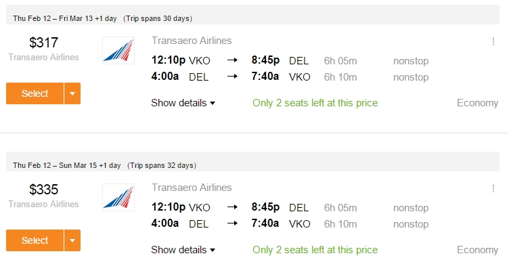Click Thu Feb 12 – Sun Mar 15 date header
507x279 pixels.
coord(66,165)
